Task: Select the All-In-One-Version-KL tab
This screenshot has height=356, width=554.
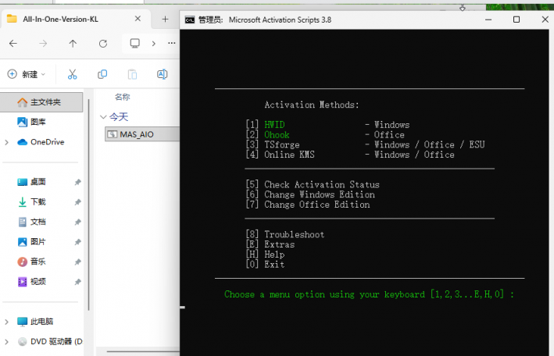Action: coord(63,19)
